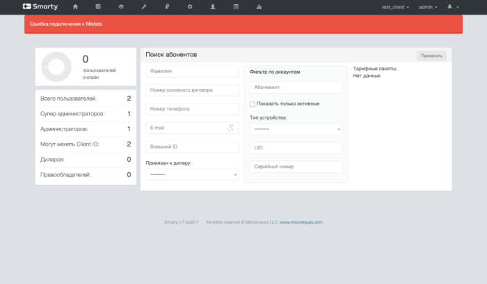Screen dimensions: 487x284
Task: Click the notifications bell icon
Action: click(450, 7)
